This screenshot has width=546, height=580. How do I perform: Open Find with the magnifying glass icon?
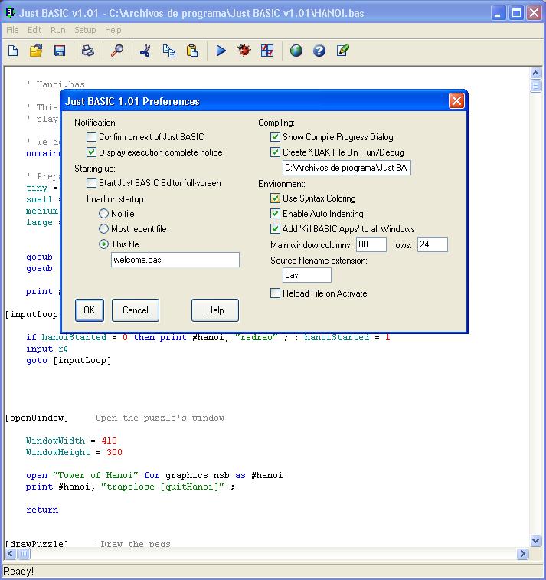[117, 51]
